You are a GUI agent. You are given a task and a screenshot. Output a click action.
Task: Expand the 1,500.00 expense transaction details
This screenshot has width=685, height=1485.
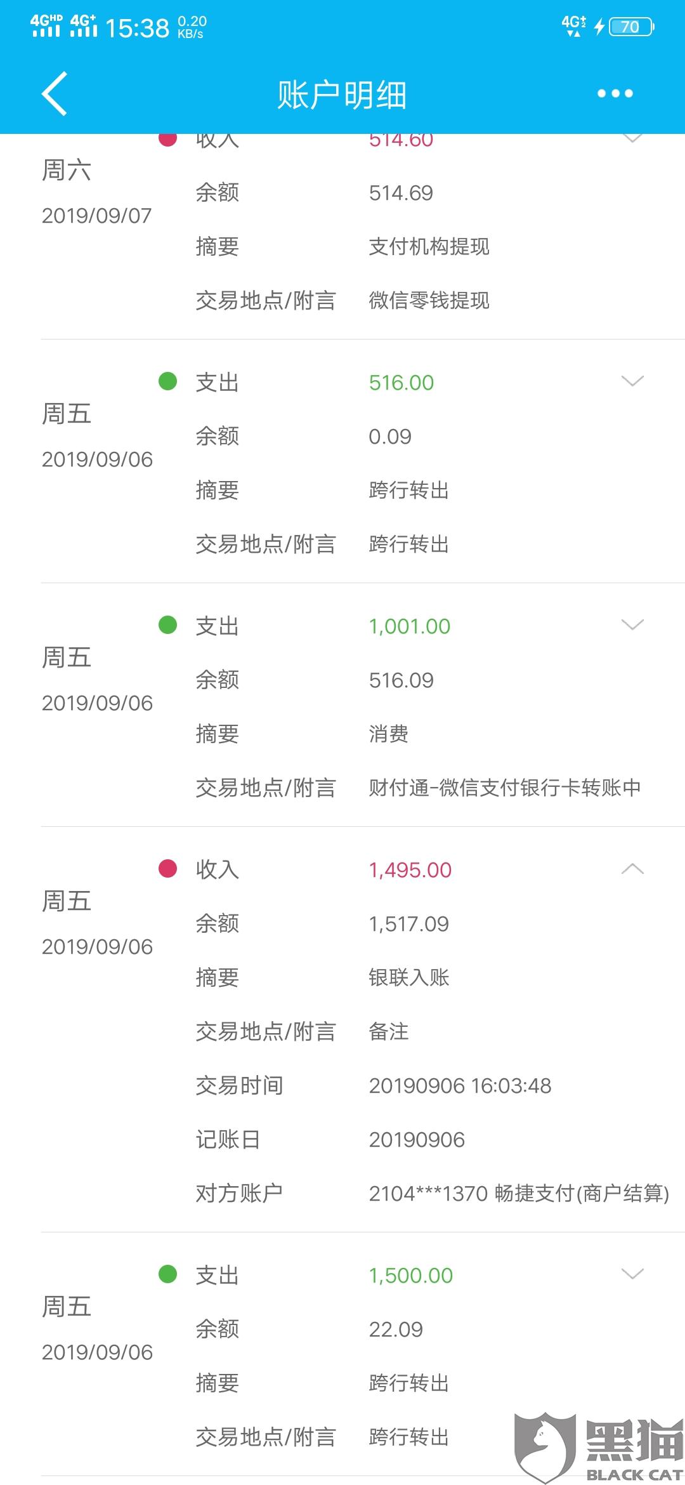(x=632, y=1274)
